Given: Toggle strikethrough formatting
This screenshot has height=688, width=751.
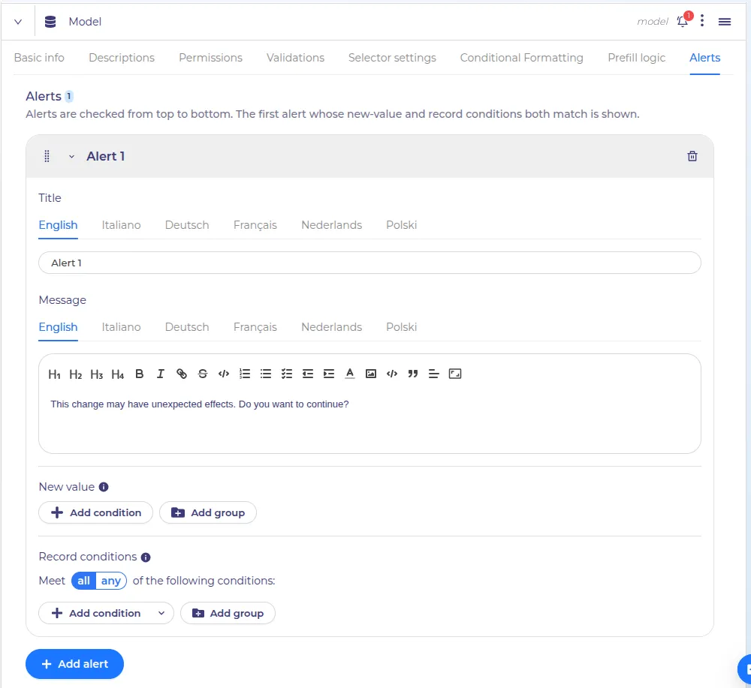Looking at the screenshot, I should 203,374.
